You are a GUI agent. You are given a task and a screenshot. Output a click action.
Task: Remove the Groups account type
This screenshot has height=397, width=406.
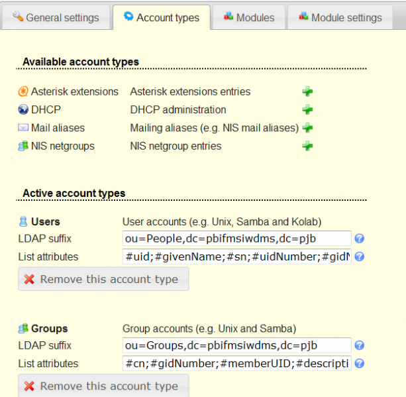(x=103, y=386)
